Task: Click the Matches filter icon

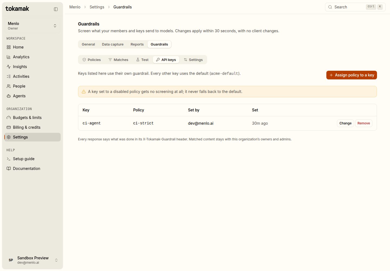Action: click(110, 60)
